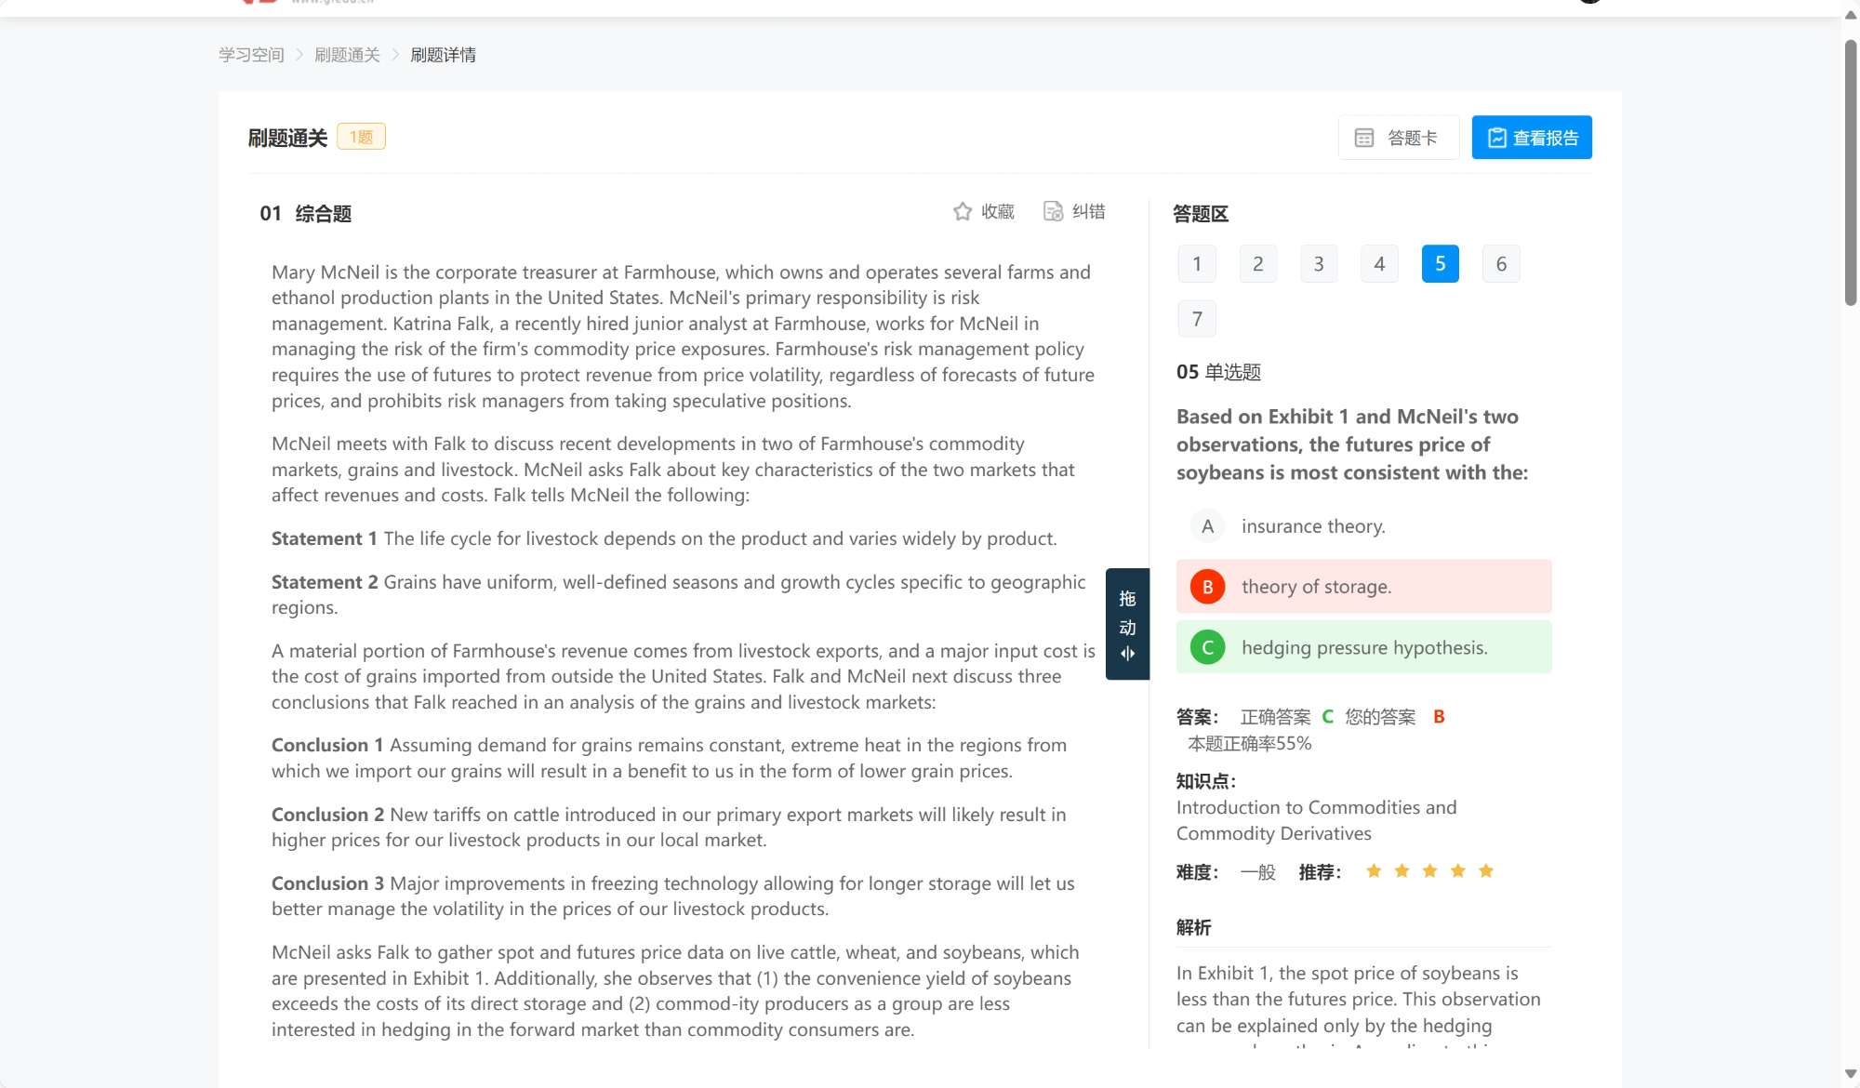This screenshot has width=1860, height=1088.
Task: Click the first recommendation star
Action: tap(1374, 871)
